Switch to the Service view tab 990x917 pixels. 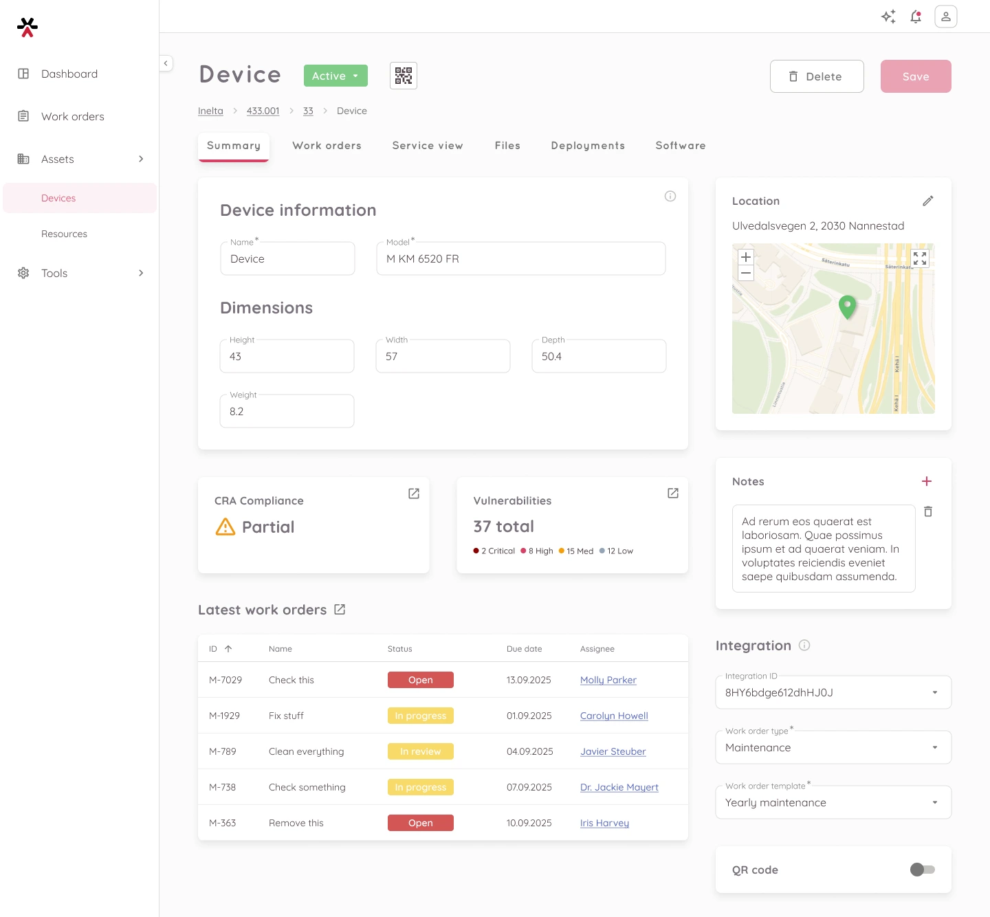pos(428,146)
